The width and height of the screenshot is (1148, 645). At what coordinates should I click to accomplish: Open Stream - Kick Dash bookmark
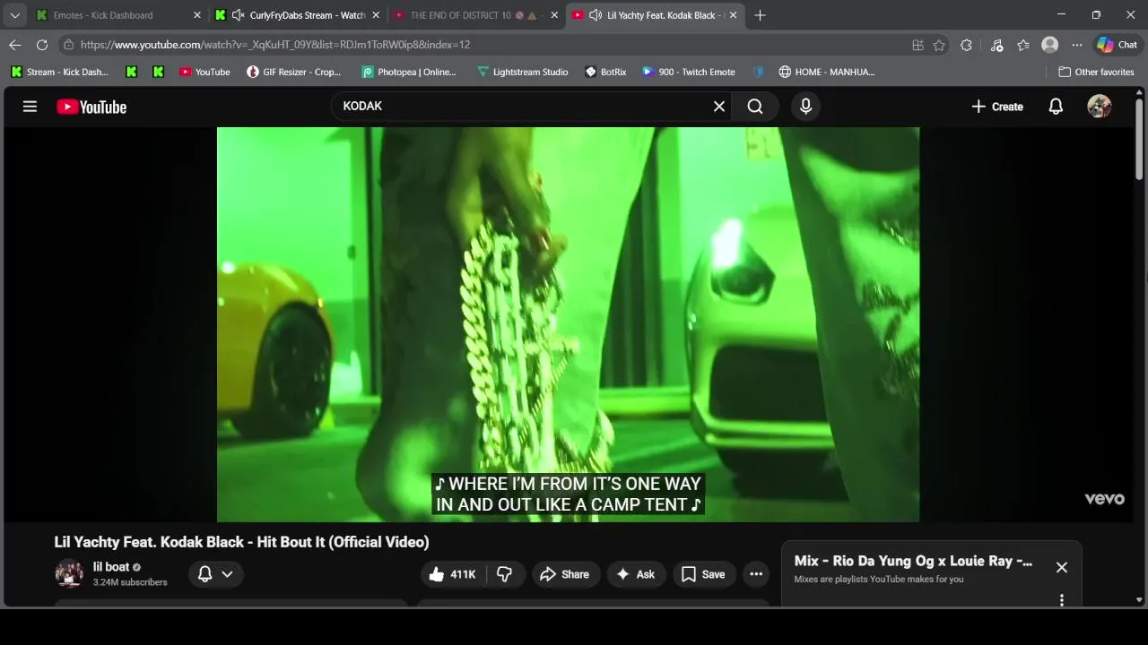click(x=59, y=72)
